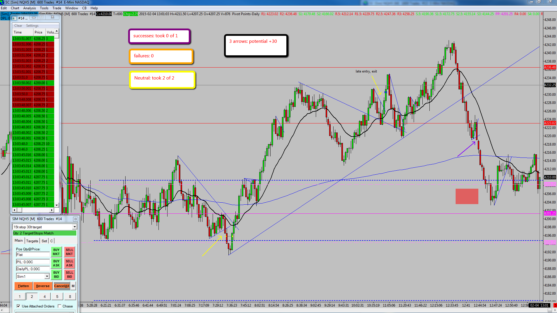Set order quantity to 2
Screen dimensions: 557x313
point(32,296)
